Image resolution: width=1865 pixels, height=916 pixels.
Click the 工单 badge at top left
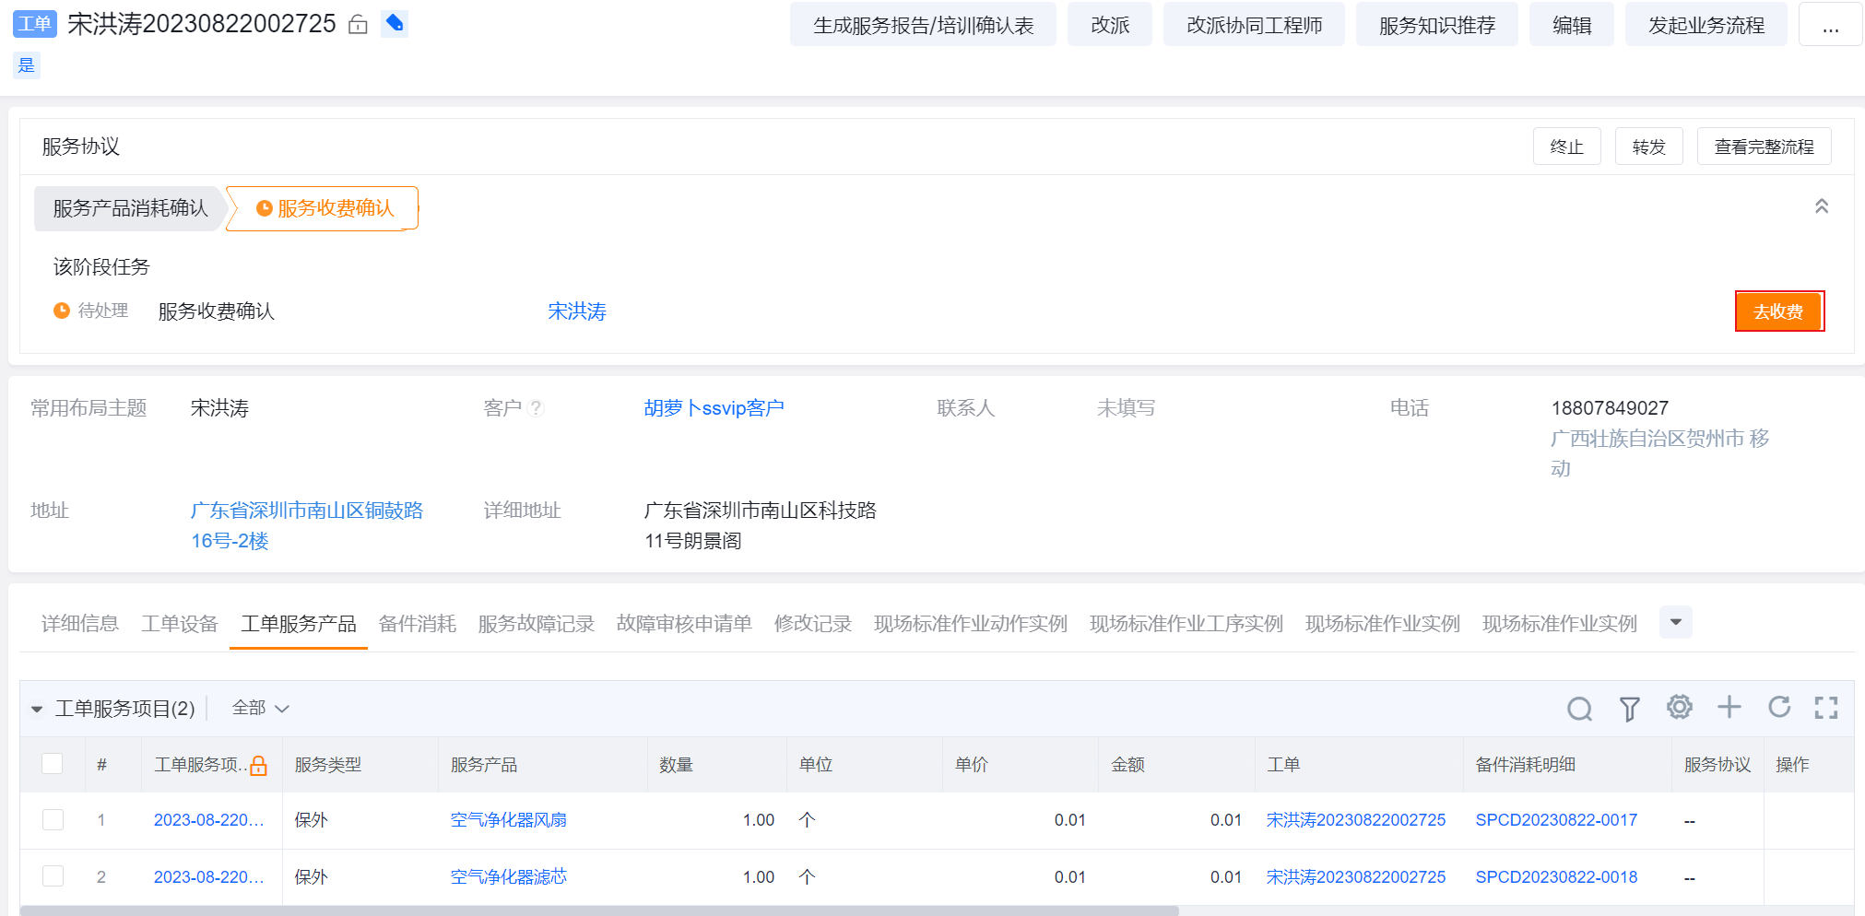[35, 24]
